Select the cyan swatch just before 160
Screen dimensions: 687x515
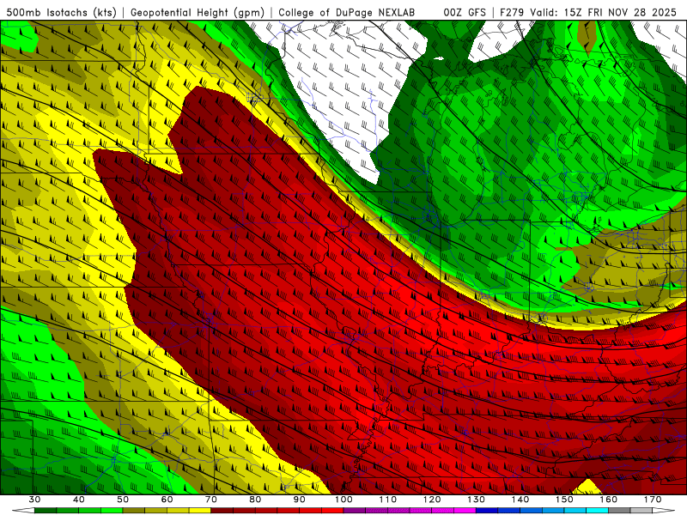pos(597,510)
